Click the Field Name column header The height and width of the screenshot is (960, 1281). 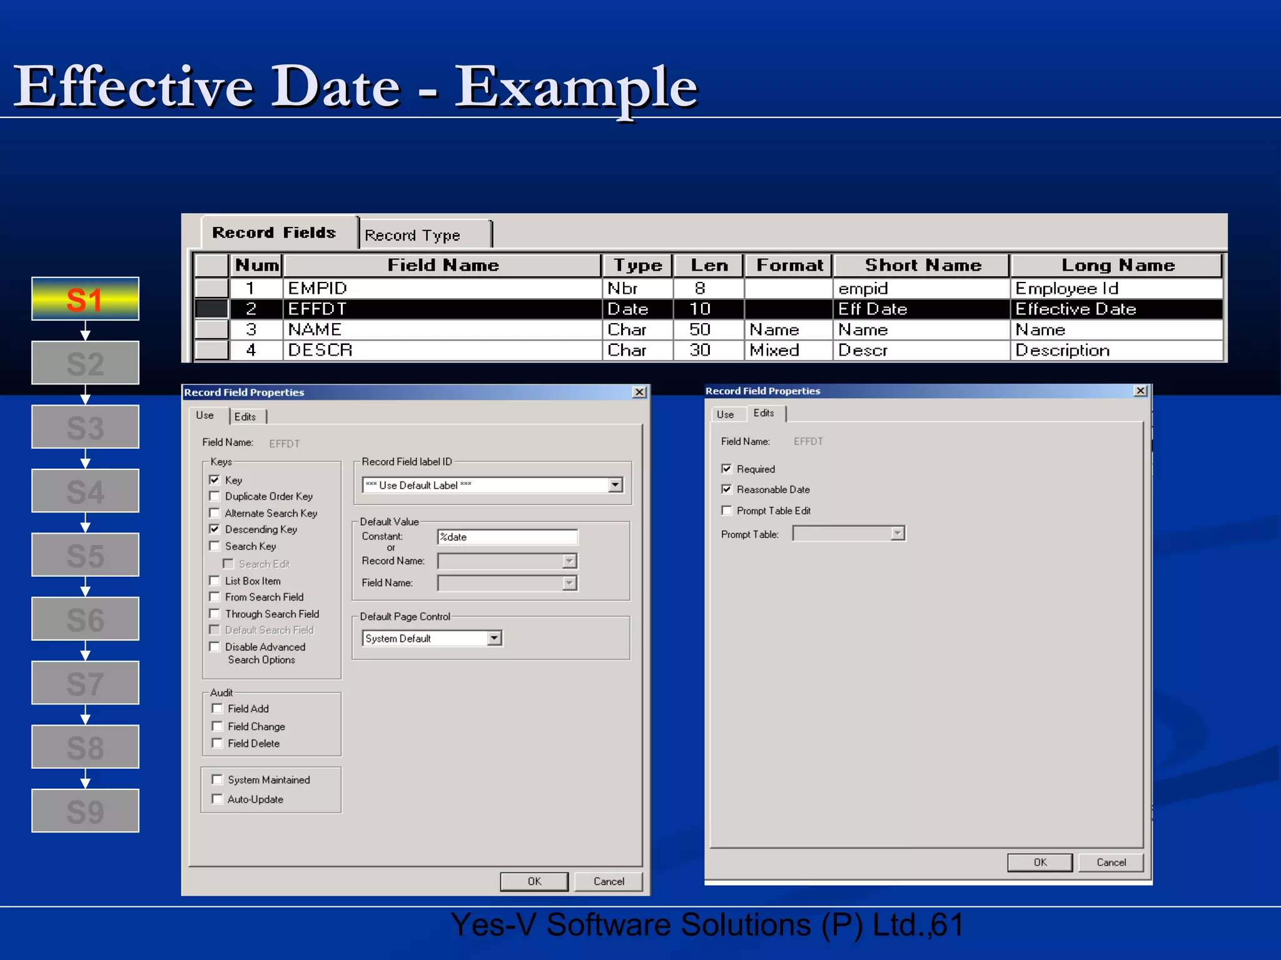(x=442, y=265)
